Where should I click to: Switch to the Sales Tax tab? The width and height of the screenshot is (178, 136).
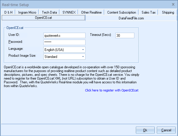[148, 12]
